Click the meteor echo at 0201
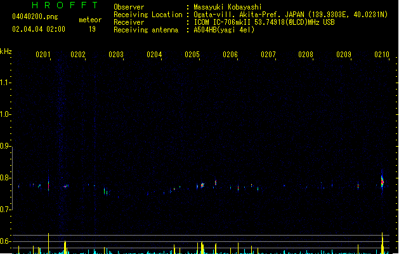Viewport: 399px width, 254px height. [x=48, y=185]
